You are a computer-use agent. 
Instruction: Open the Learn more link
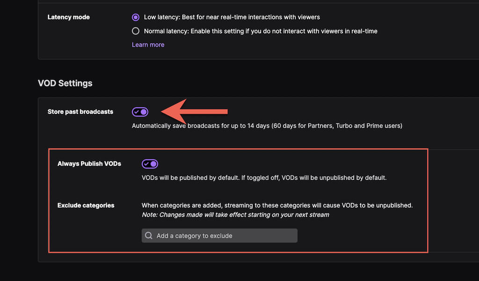click(148, 45)
